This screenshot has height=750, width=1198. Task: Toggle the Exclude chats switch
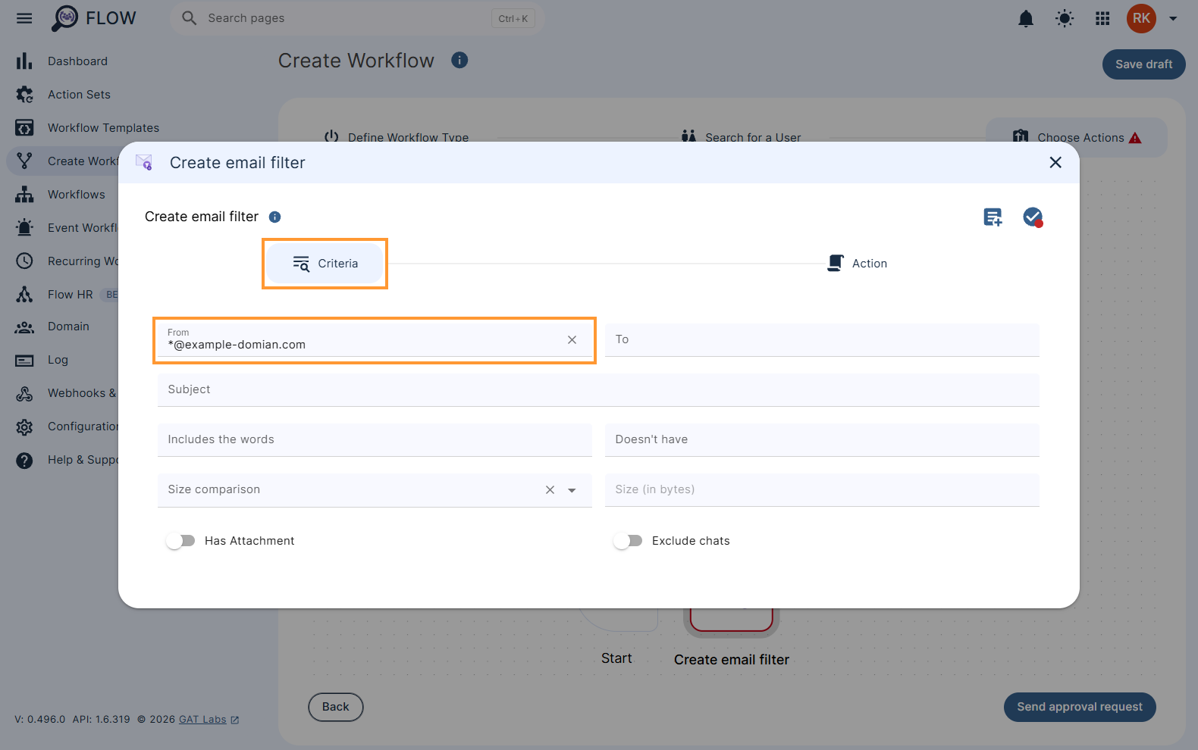click(628, 541)
